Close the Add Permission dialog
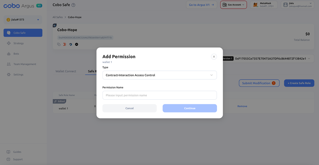This screenshot has height=165, width=319. coord(214,57)
